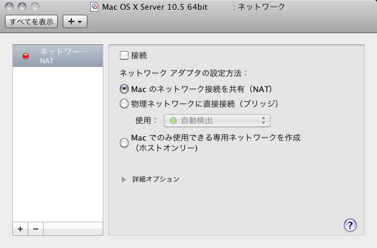377x248 pixels.
Task: Click the empty area of device list
Action: tap(58, 147)
